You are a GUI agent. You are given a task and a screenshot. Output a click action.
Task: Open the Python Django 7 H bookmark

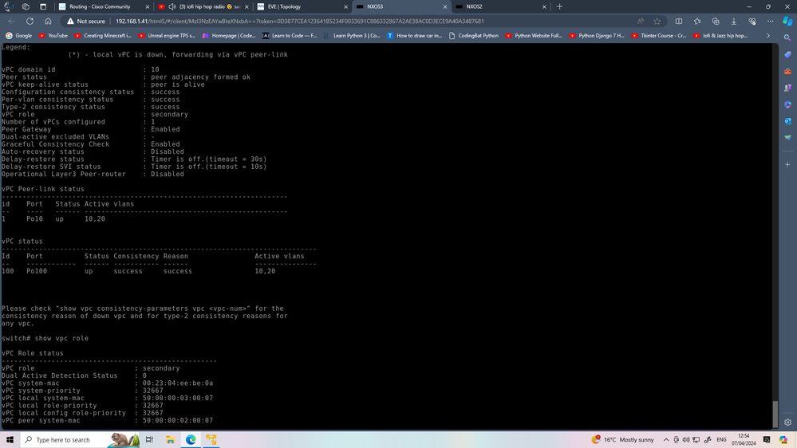(x=598, y=36)
